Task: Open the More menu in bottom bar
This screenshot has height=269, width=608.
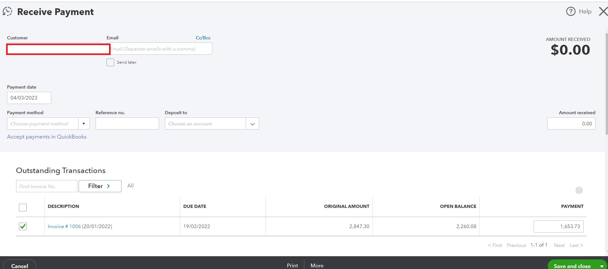Action: [317, 265]
